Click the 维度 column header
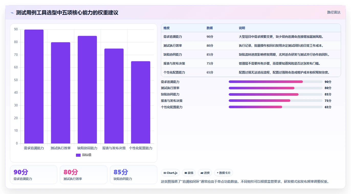This screenshot has width=351, height=194. 167,28
